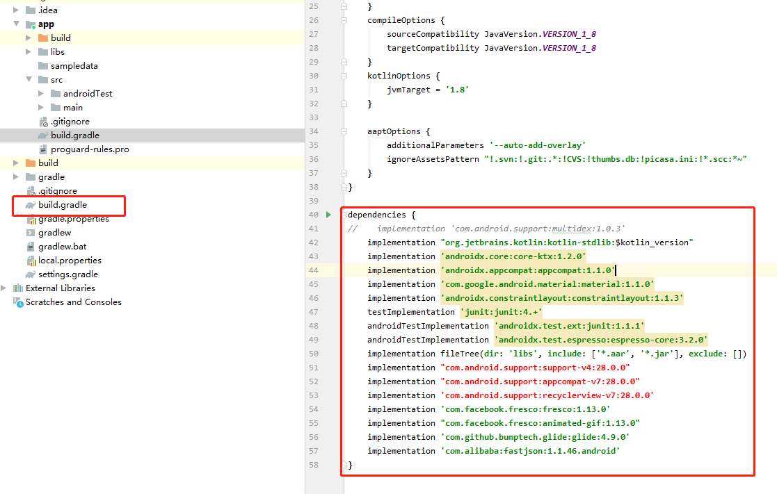Select gradle.properties in project tree
This screenshot has width=777, height=494.
73,219
